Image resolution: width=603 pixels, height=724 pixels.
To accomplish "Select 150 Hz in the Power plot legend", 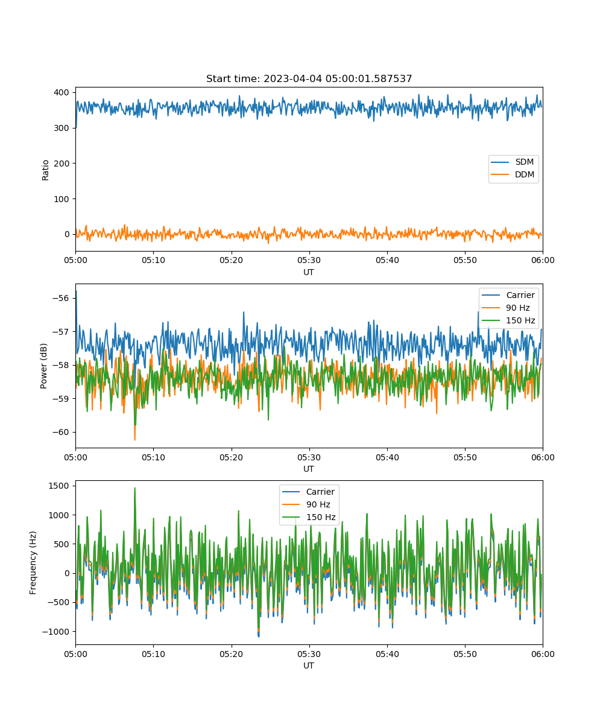I will tap(520, 320).
